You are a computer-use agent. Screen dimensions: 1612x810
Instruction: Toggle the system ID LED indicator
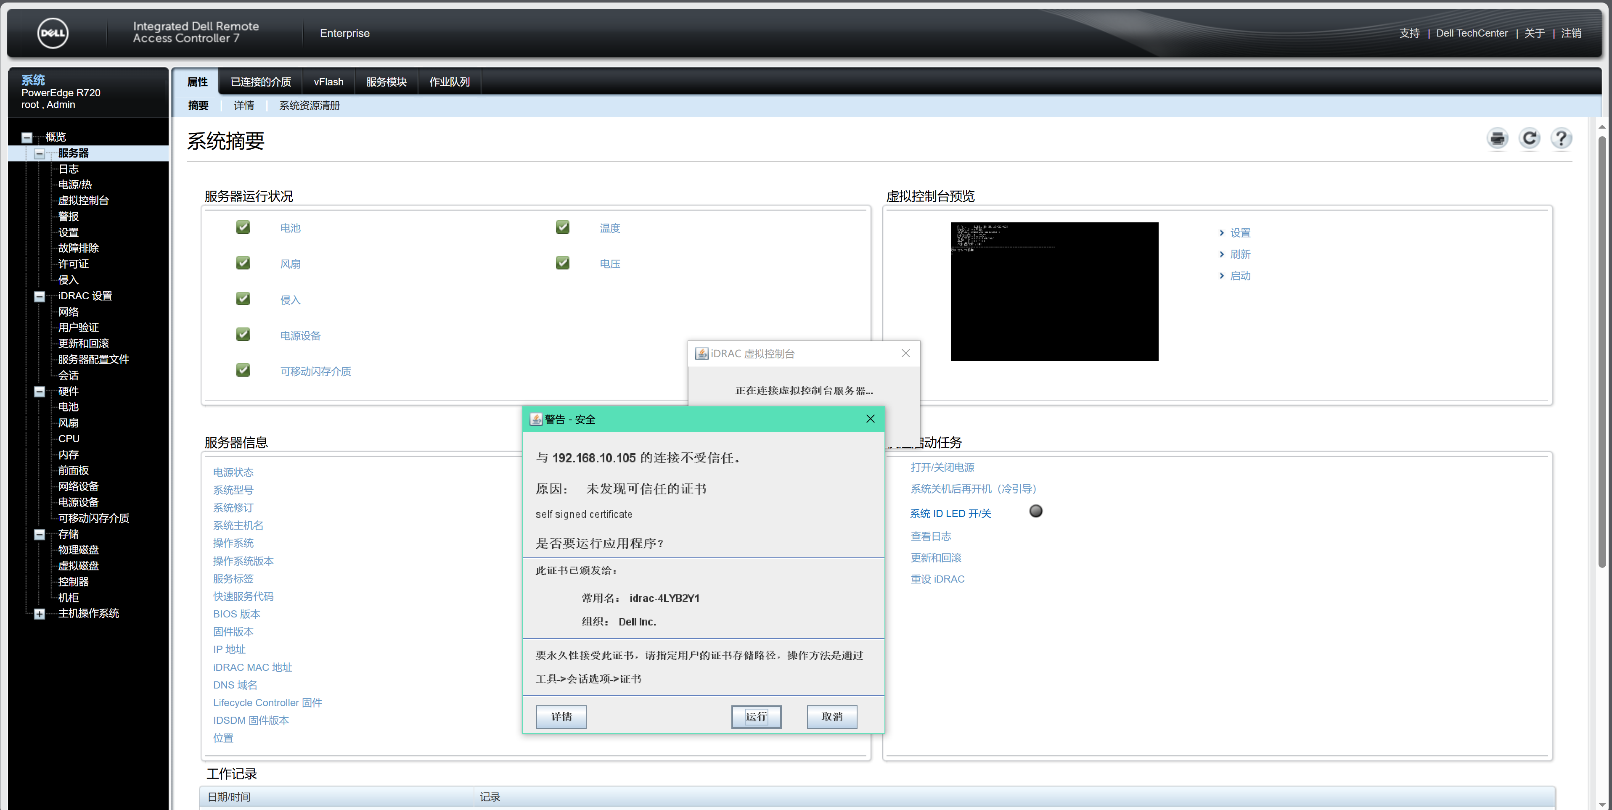click(x=1036, y=512)
